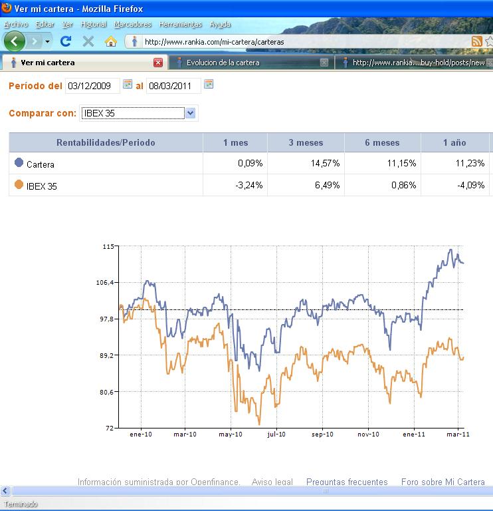Click the 'Rentabilidades/Periodo' column header
The width and height of the screenshot is (493, 511).
coord(106,142)
